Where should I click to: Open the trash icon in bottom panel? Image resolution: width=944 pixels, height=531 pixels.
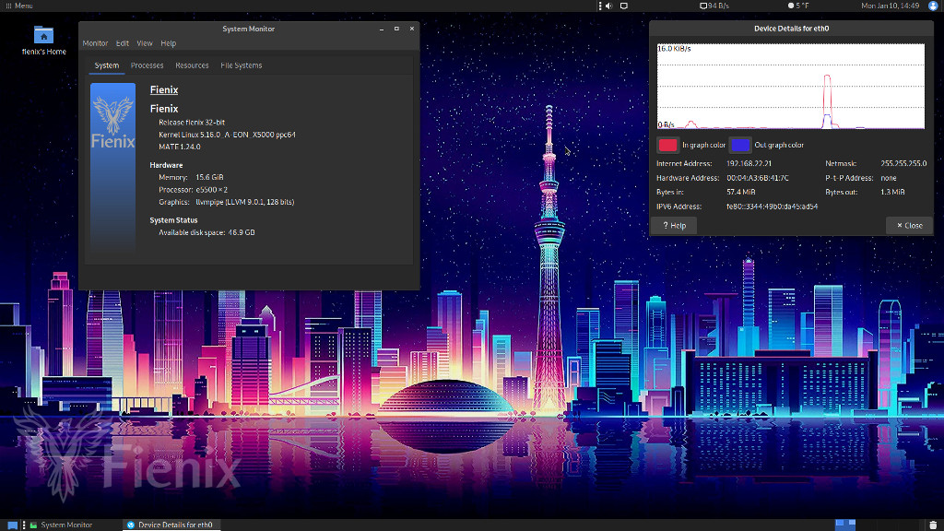933,525
